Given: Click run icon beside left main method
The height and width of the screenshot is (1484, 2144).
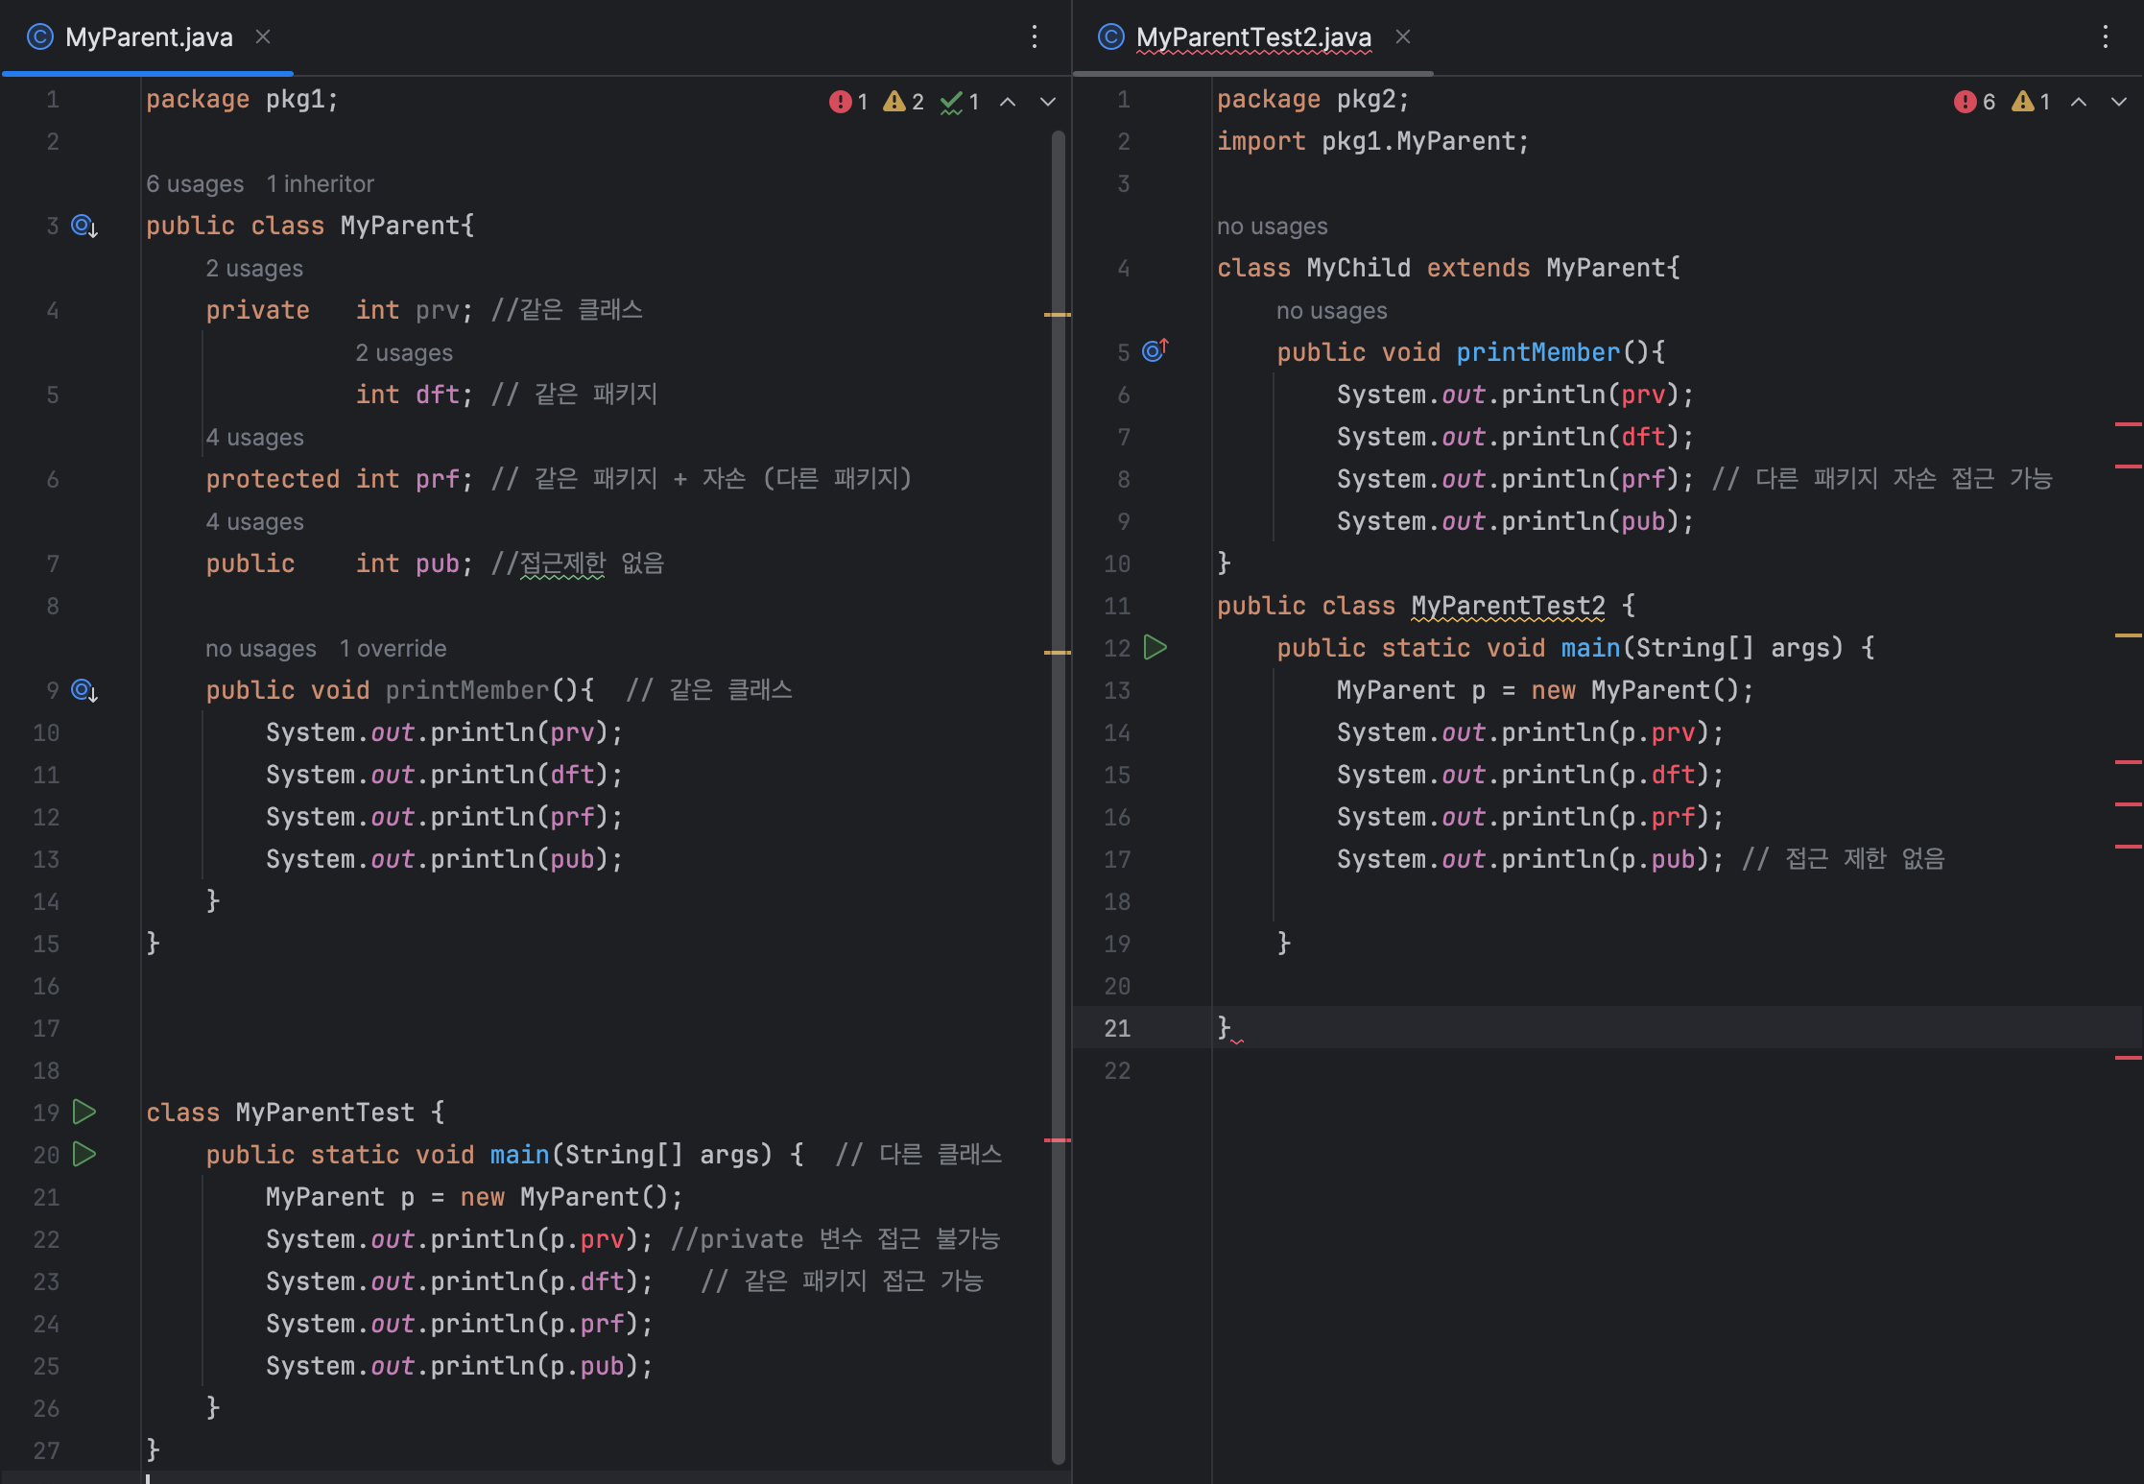Looking at the screenshot, I should (x=84, y=1154).
